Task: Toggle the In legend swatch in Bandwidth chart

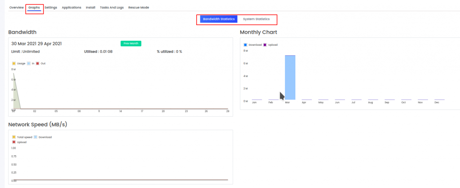Action: 29,63
